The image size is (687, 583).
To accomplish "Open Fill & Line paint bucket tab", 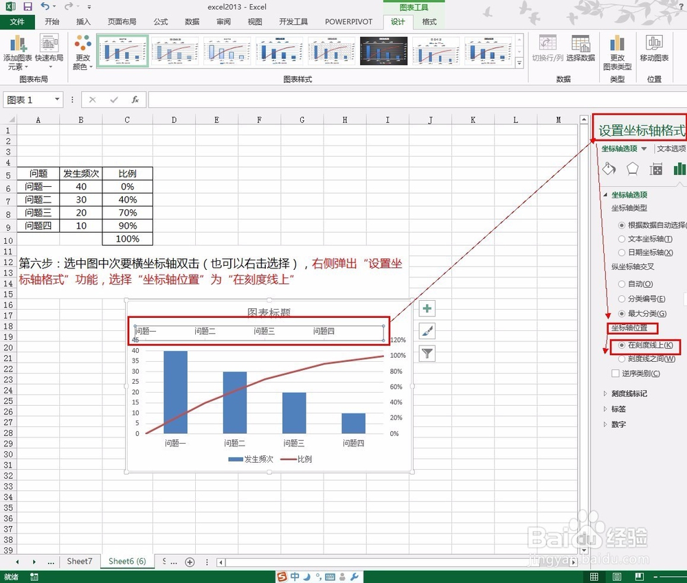I will 609,169.
